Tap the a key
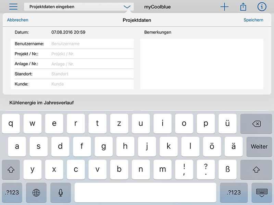 [x=17, y=147]
